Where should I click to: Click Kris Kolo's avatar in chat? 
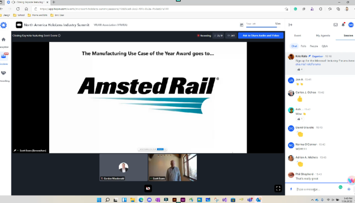tap(291, 57)
